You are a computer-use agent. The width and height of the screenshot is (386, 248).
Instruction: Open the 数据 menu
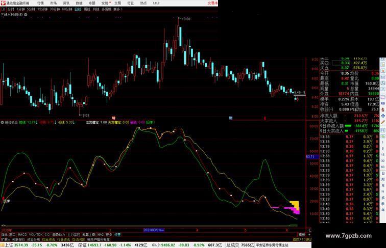(79, 3)
